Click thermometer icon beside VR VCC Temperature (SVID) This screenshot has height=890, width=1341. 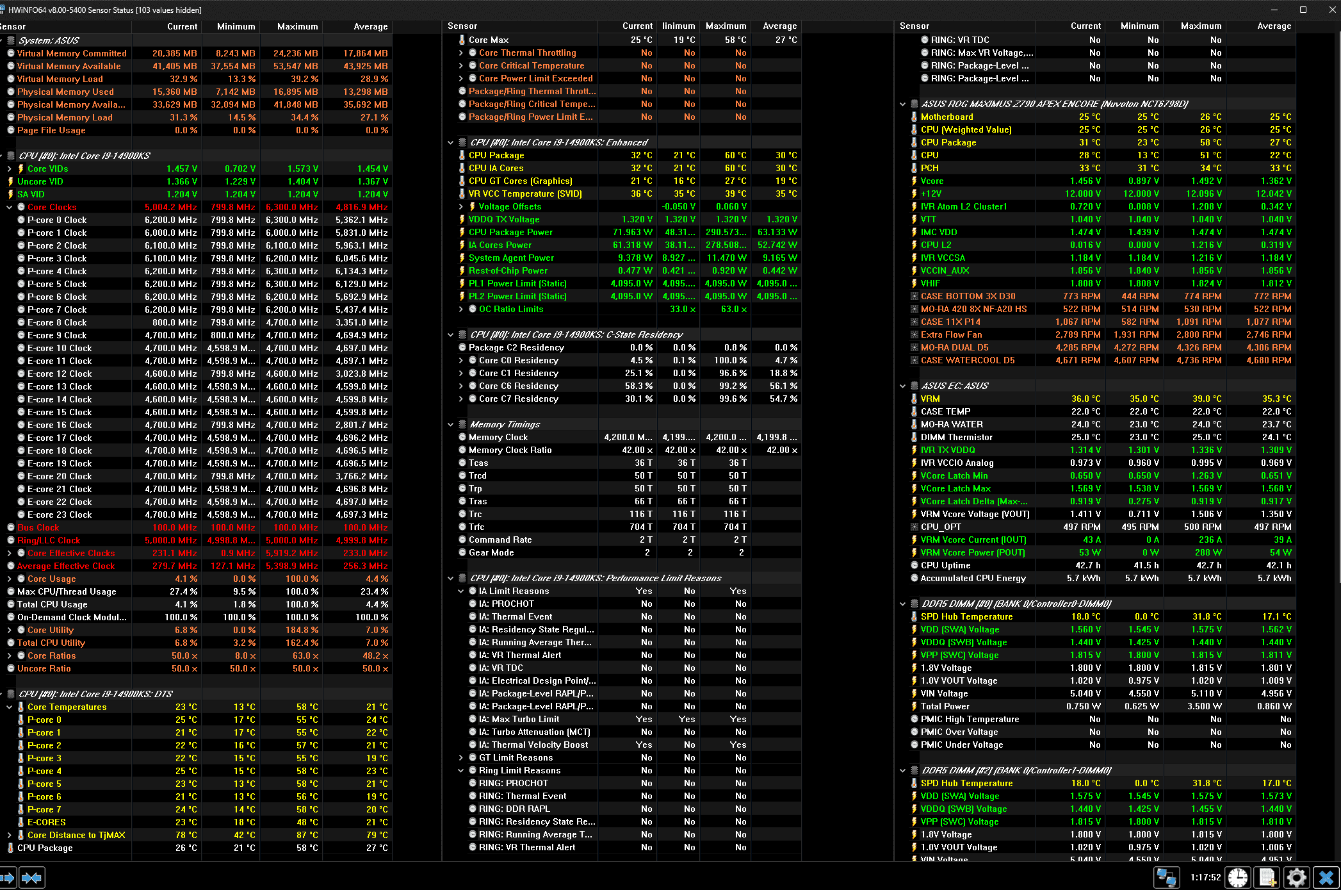pos(462,194)
